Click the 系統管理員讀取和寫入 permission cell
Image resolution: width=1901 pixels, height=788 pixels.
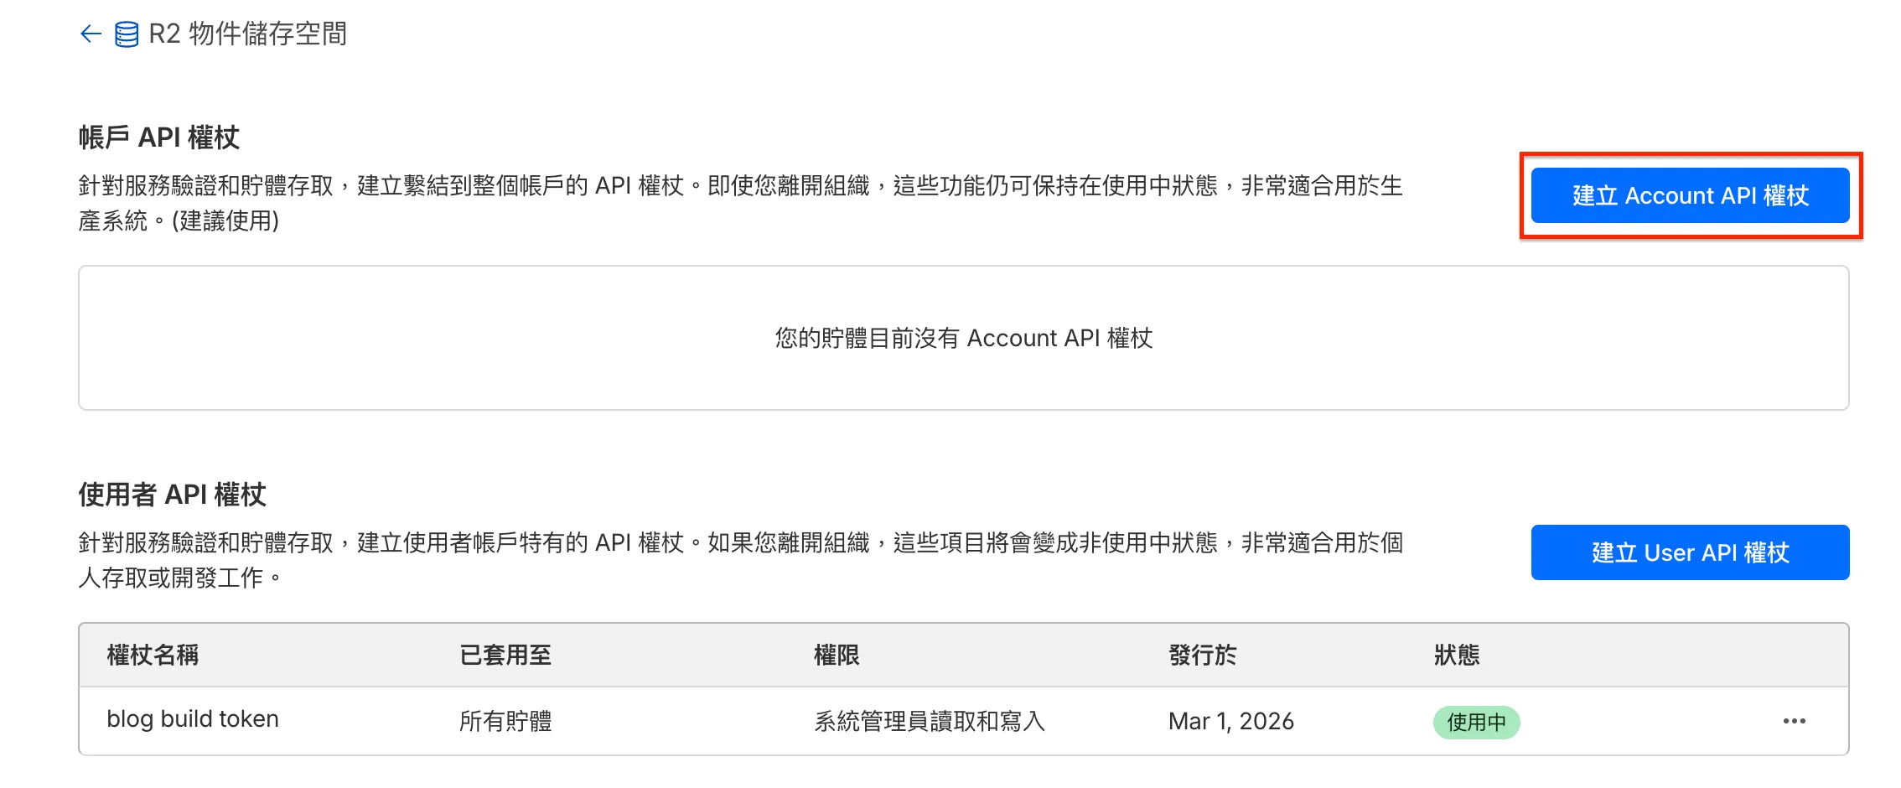(930, 721)
